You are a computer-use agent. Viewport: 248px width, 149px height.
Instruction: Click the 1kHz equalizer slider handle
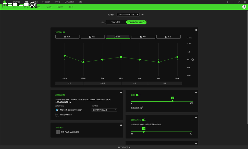coord(102,60)
